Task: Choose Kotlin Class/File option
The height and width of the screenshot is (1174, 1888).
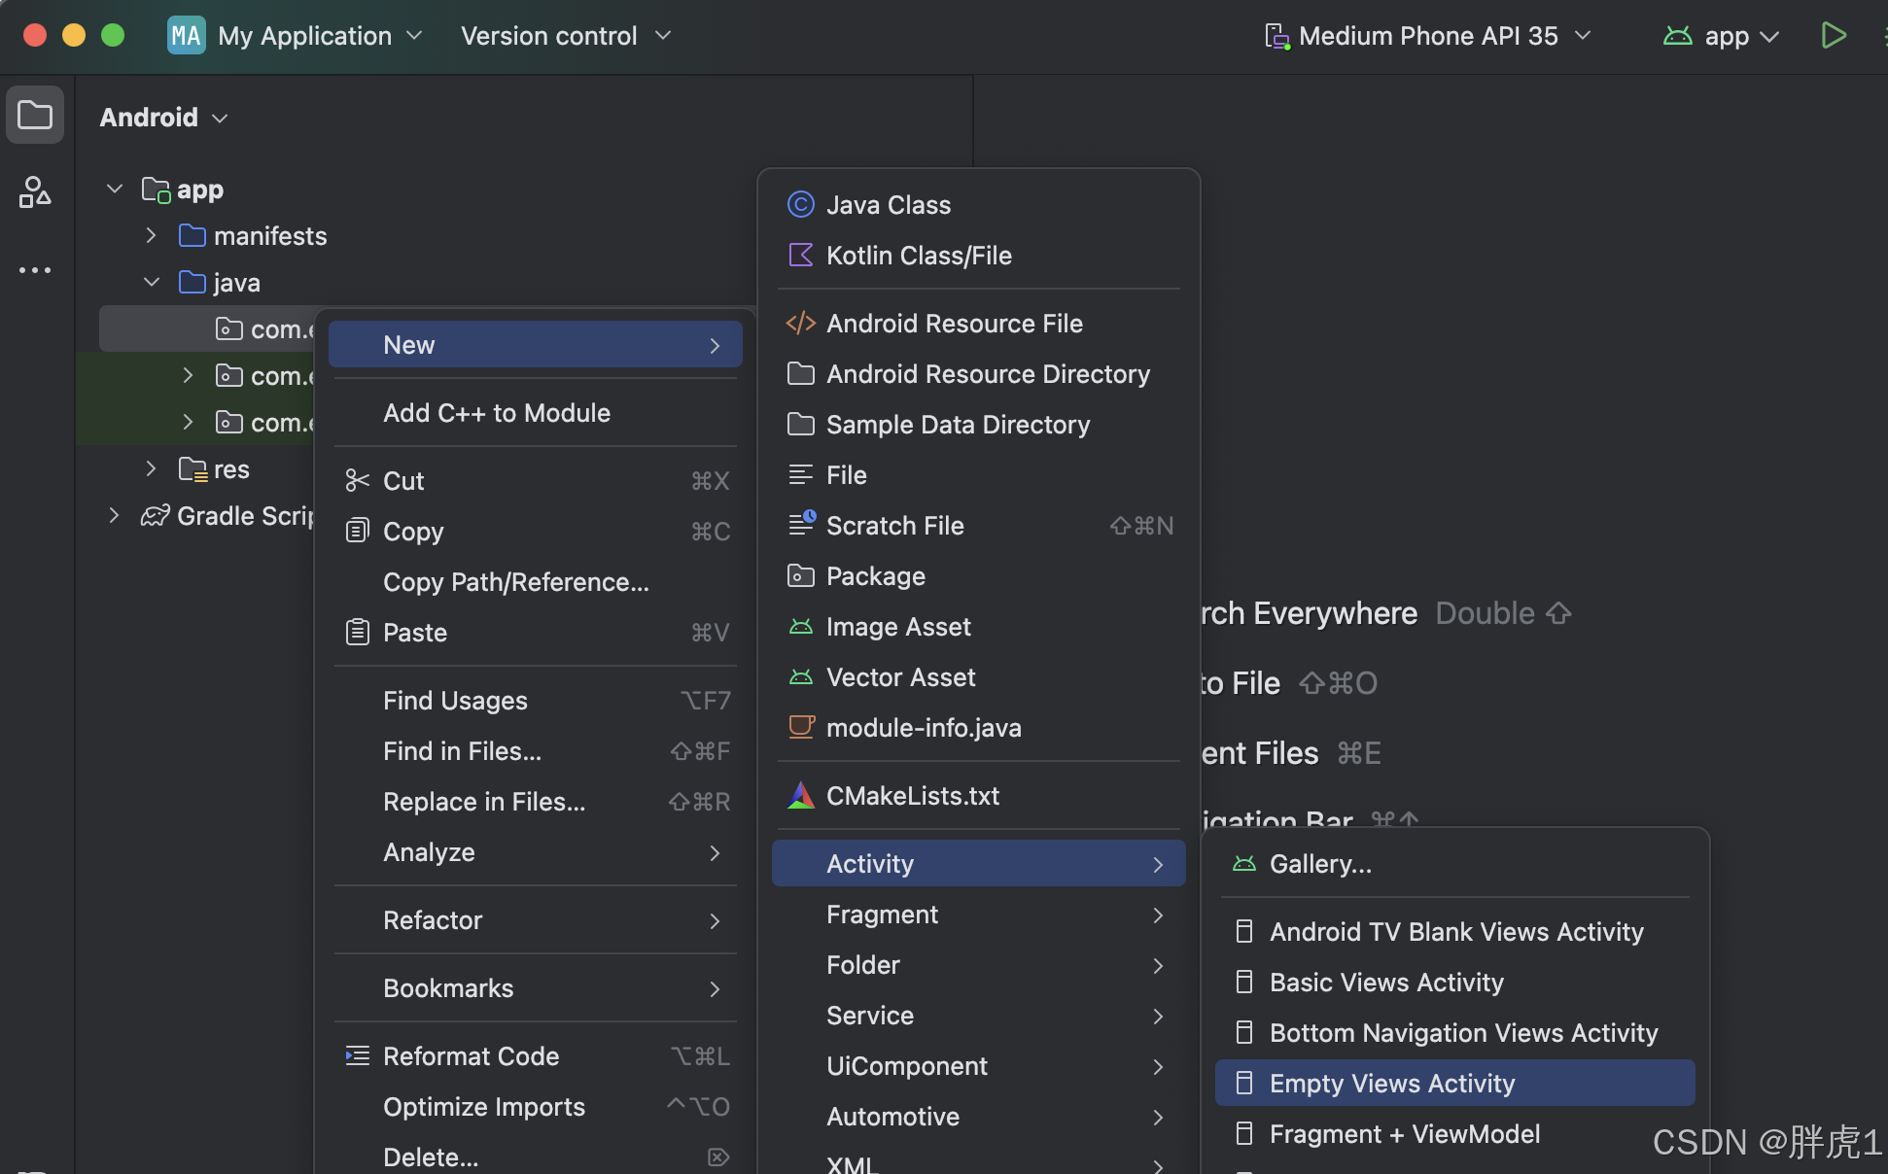Action: 918,256
